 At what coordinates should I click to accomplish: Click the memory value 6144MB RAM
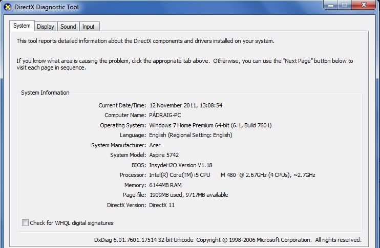[x=165, y=185]
